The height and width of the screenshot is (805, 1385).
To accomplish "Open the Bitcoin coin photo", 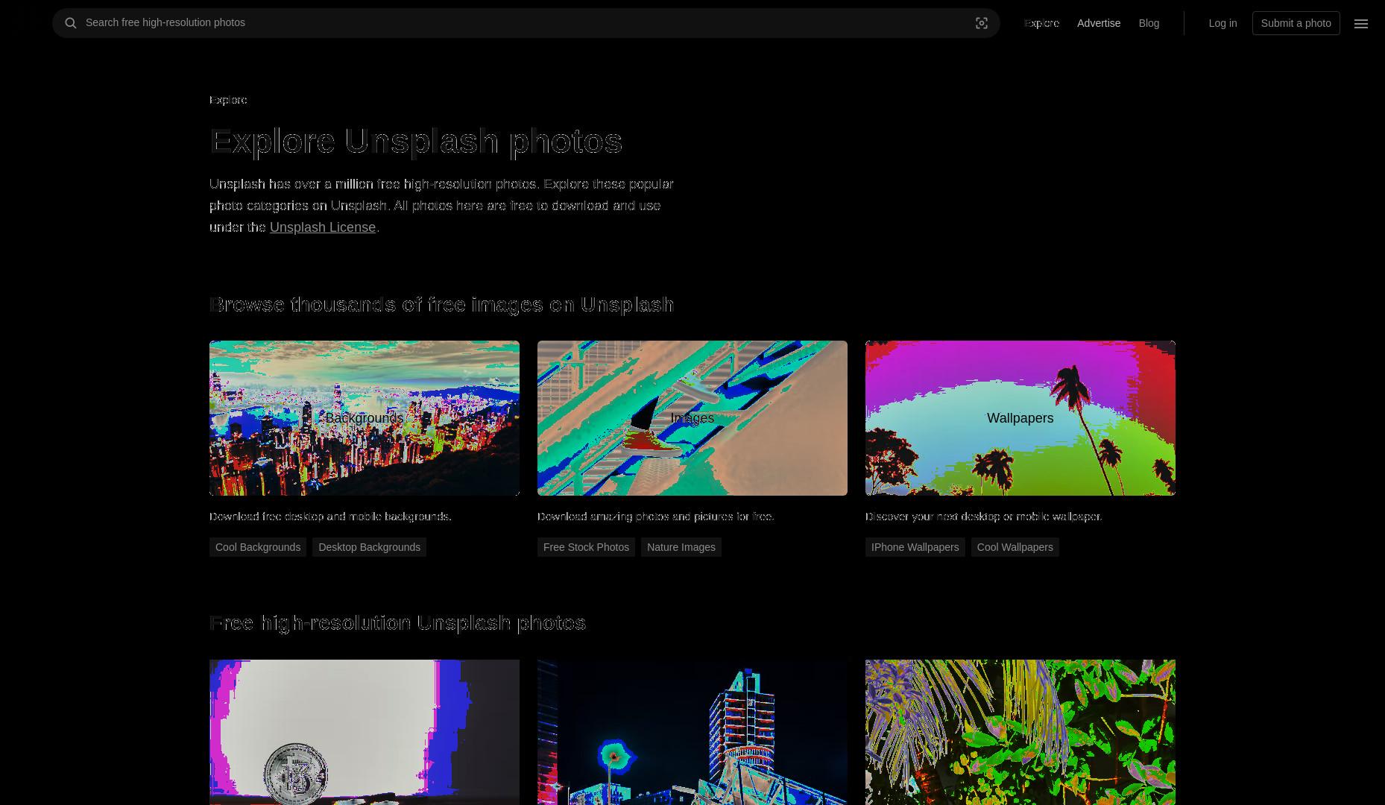I will click(x=365, y=732).
